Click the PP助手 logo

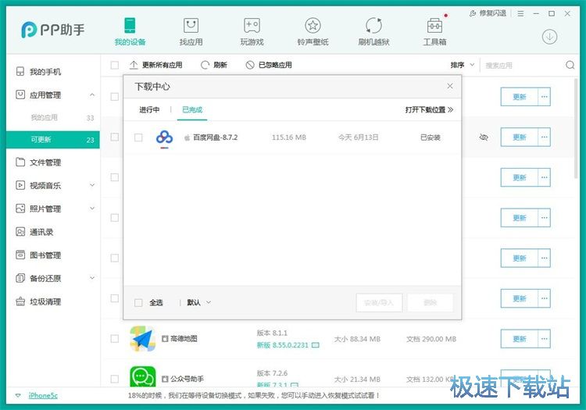pyautogui.click(x=52, y=30)
